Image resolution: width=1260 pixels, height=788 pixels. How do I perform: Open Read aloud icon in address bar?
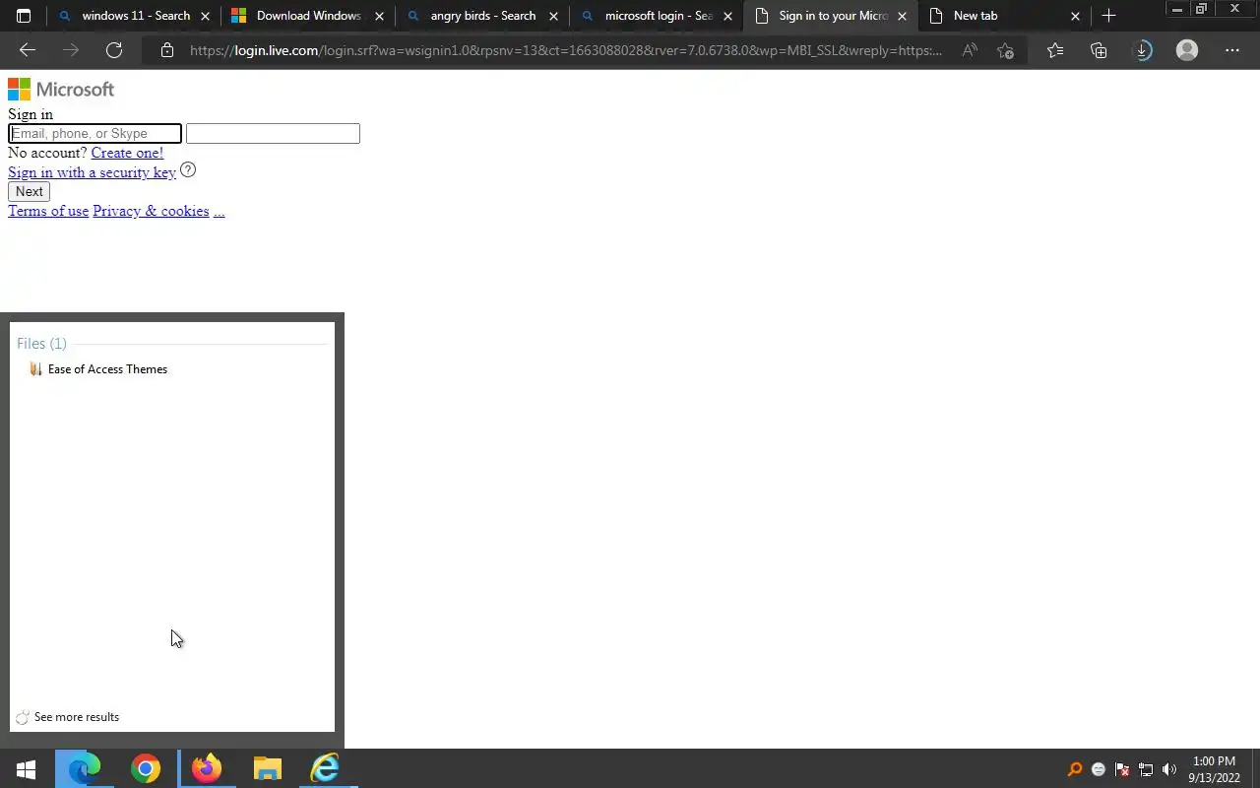tap(970, 50)
